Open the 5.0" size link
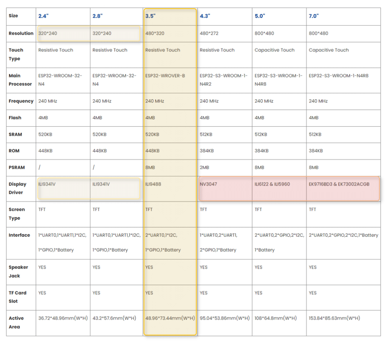Image resolution: width=387 pixels, height=343 pixels. click(x=260, y=16)
